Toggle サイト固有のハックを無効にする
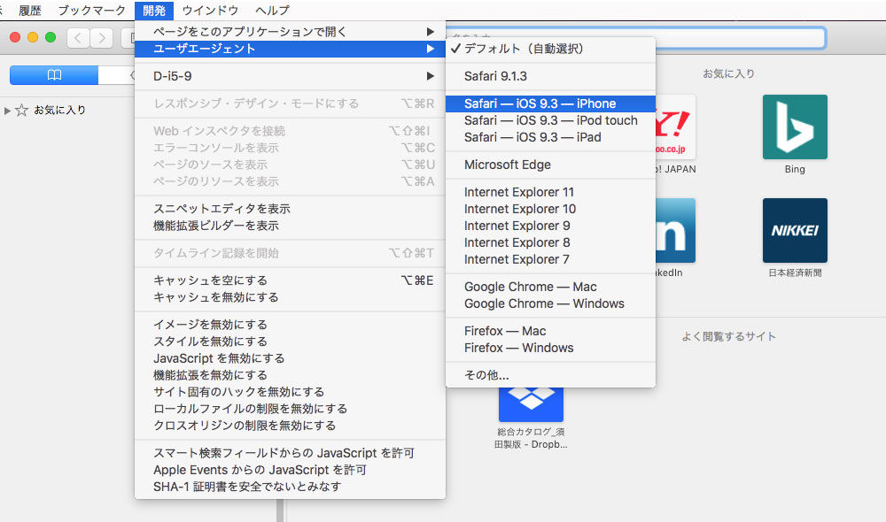The width and height of the screenshot is (886, 522). pos(290,392)
